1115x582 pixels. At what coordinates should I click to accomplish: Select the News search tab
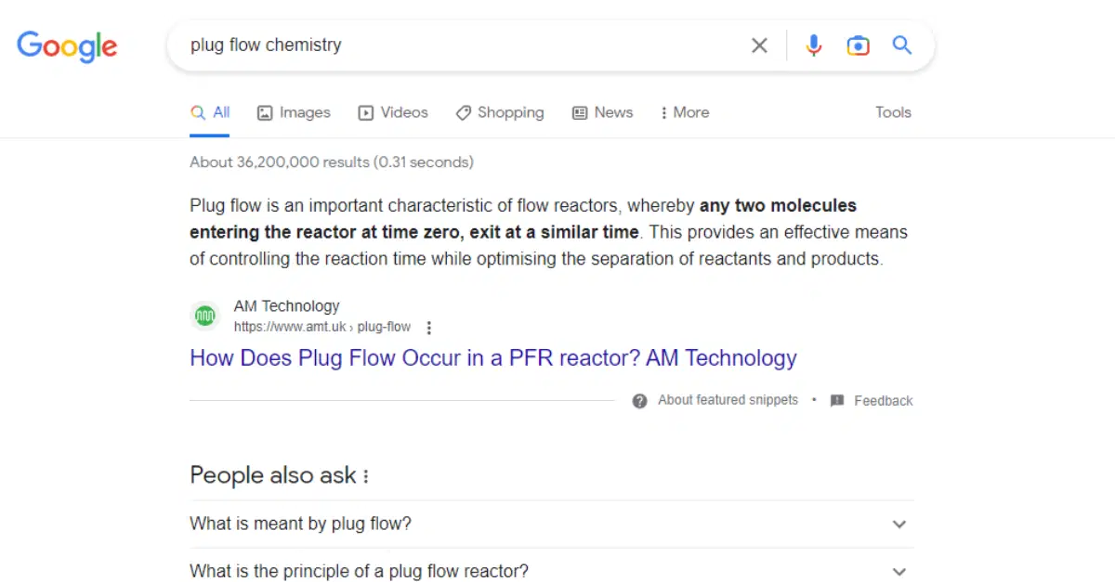point(602,112)
